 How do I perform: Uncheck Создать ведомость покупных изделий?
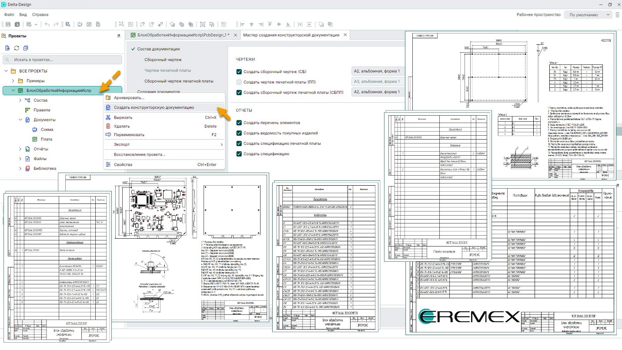tap(239, 133)
